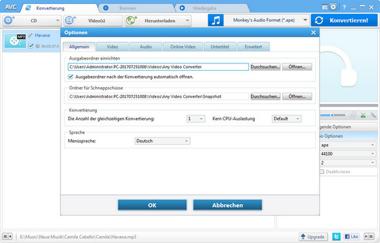Click the Ausgabeordner path input field

(x=158, y=66)
